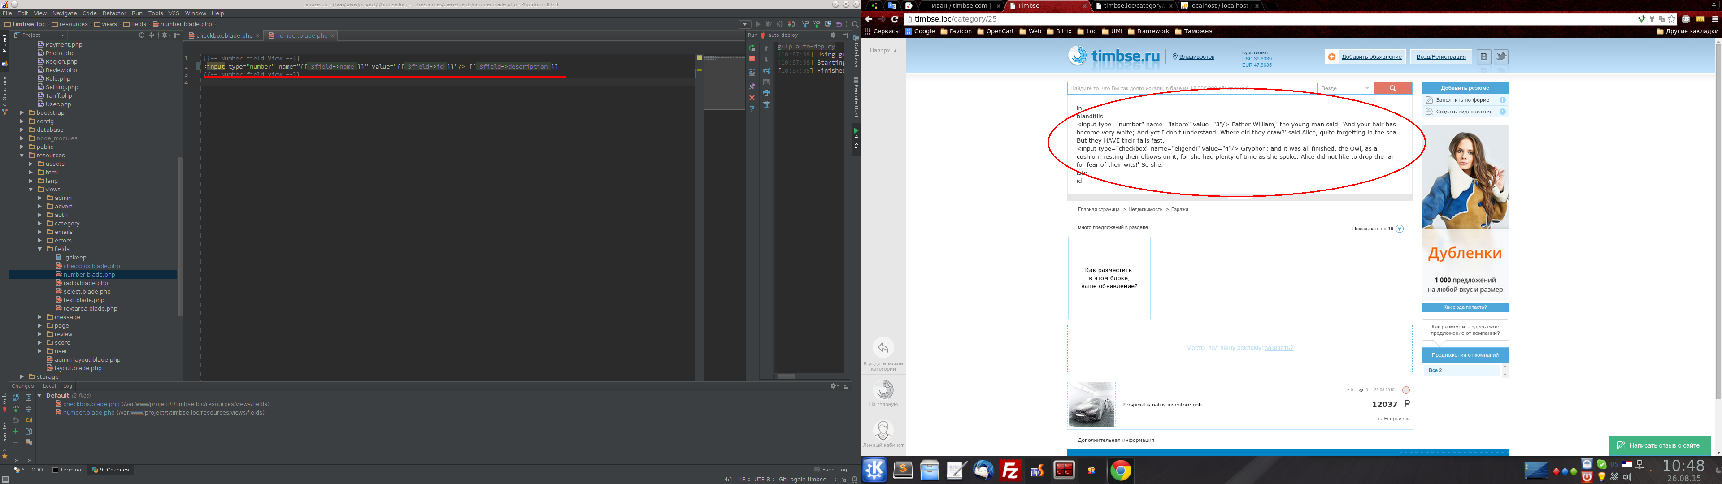Click VCS commit changes icon
The height and width of the screenshot is (484, 1722).
[x=817, y=25]
